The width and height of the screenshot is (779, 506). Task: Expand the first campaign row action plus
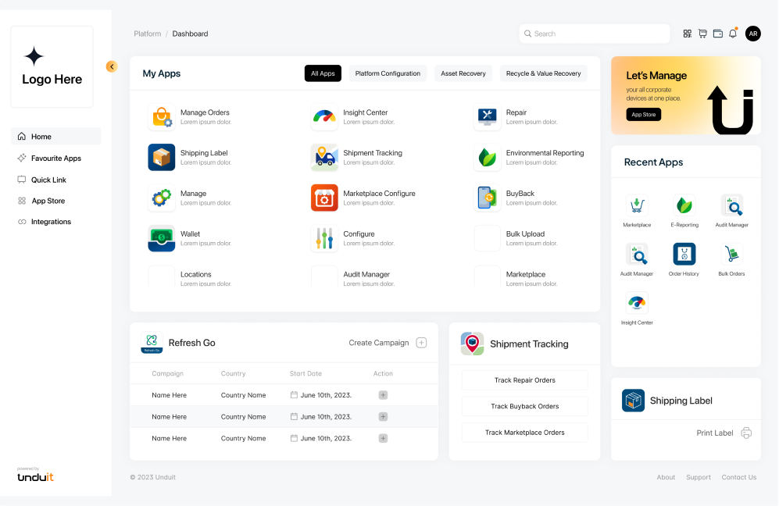pos(383,395)
